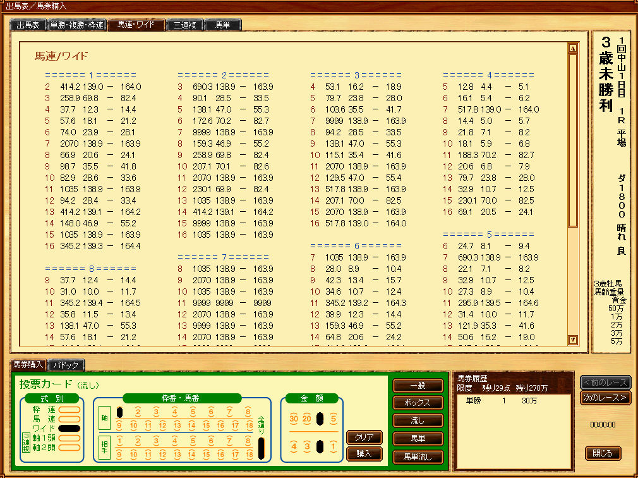Screen dimensions: 638x478
Task: Switch to the 出馬表 tab
Action: click(28, 25)
